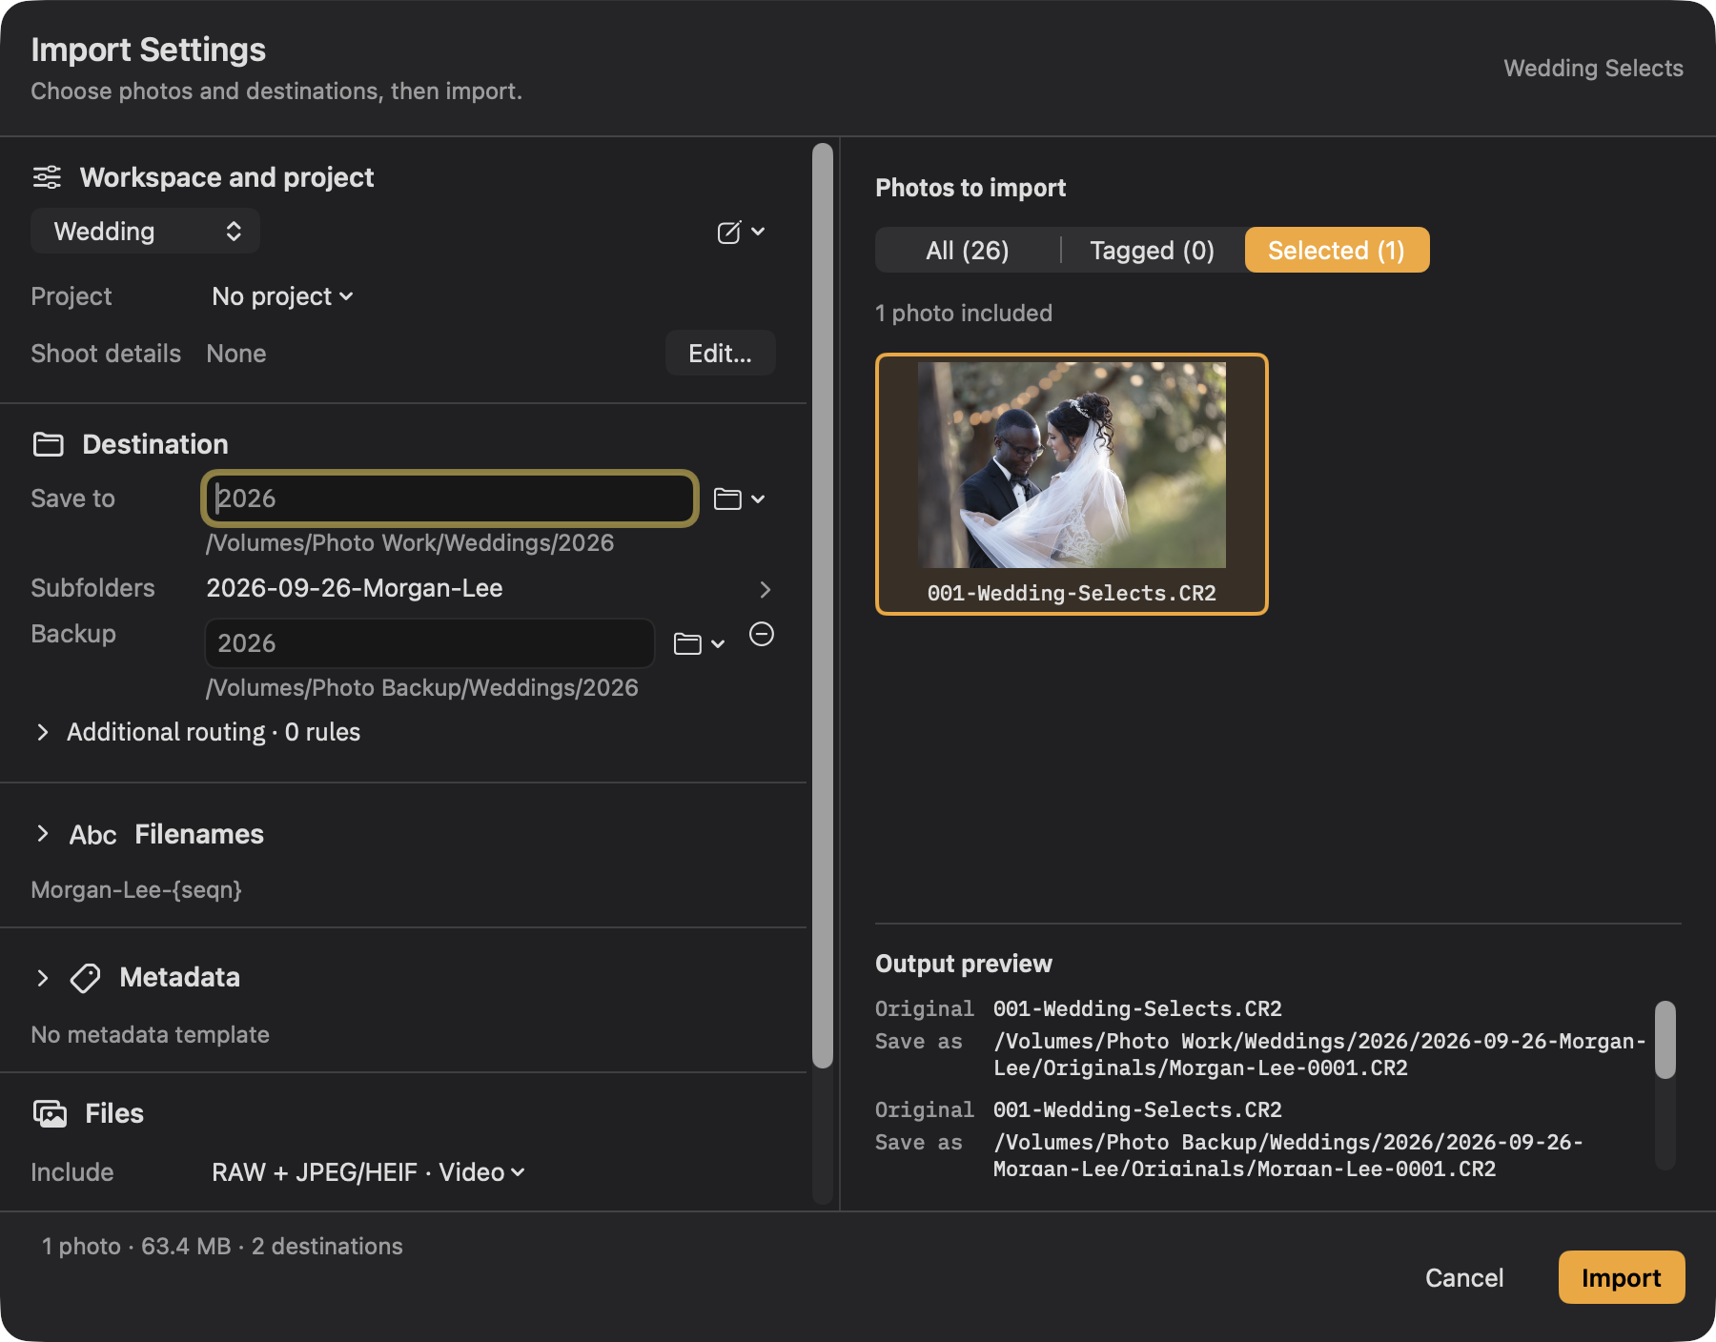Remove the Backup destination with minus icon
The height and width of the screenshot is (1342, 1716).
762,634
